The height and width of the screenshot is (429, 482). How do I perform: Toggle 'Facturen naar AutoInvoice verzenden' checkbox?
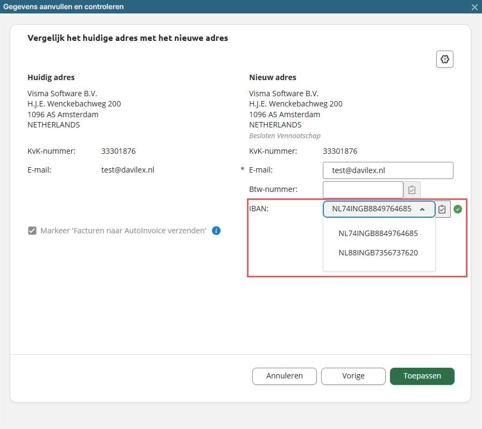tap(32, 231)
